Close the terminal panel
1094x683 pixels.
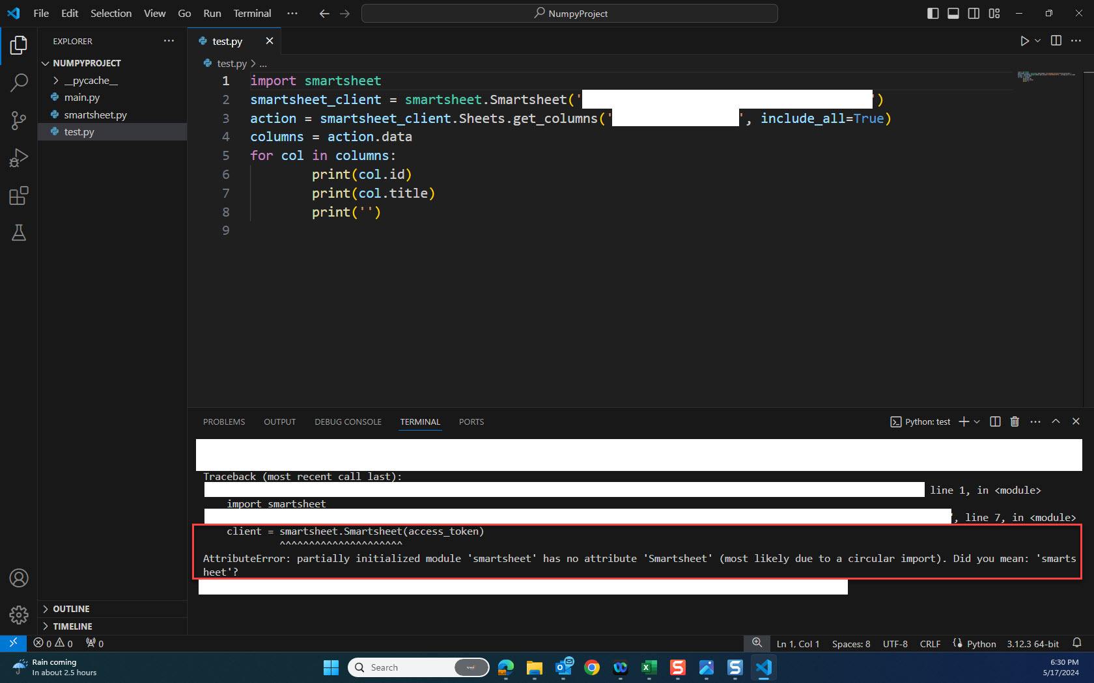(1076, 422)
